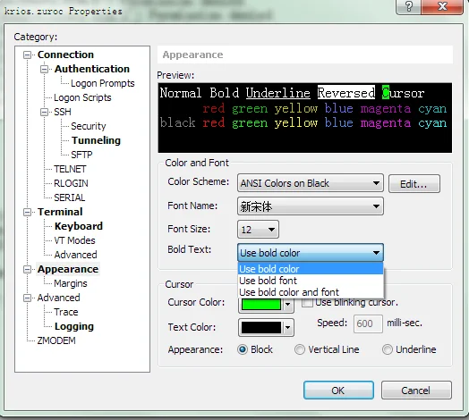Select RLOGIN in the category tree
The image size is (469, 420).
click(x=71, y=183)
